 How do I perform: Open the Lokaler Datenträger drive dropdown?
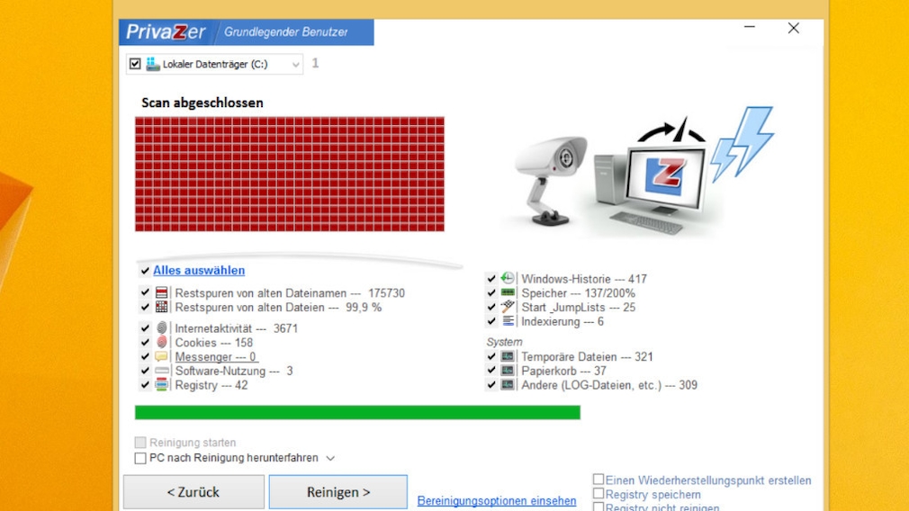[x=295, y=65]
